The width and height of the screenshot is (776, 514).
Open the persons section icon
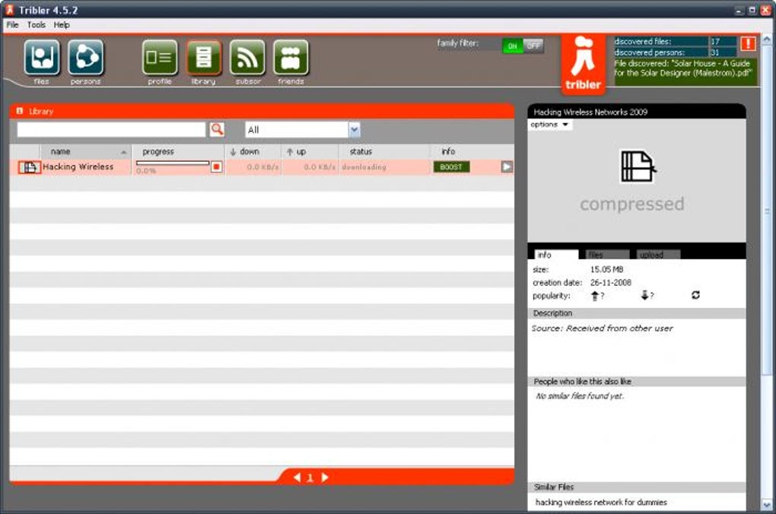[86, 57]
